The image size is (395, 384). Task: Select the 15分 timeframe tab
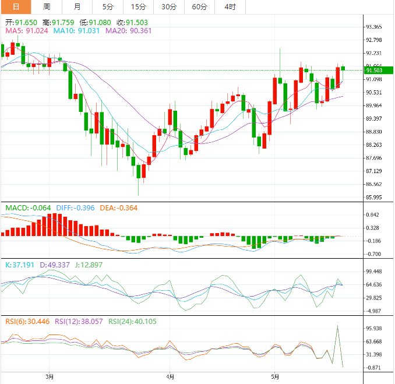[139, 7]
